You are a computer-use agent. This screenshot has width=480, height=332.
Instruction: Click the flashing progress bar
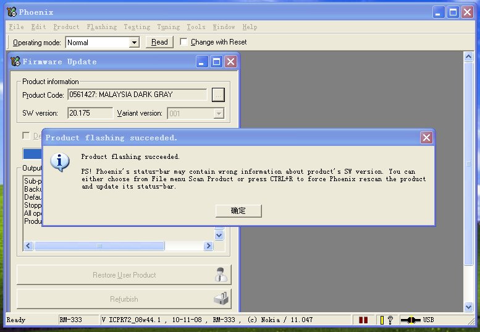(x=32, y=153)
